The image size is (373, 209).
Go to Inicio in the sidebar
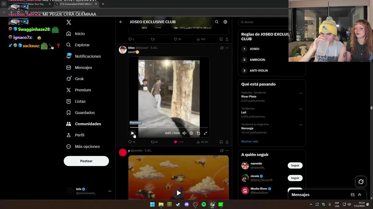pos(76,34)
